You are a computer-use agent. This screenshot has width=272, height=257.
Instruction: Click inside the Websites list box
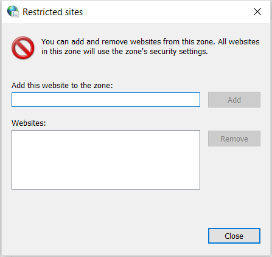click(106, 160)
